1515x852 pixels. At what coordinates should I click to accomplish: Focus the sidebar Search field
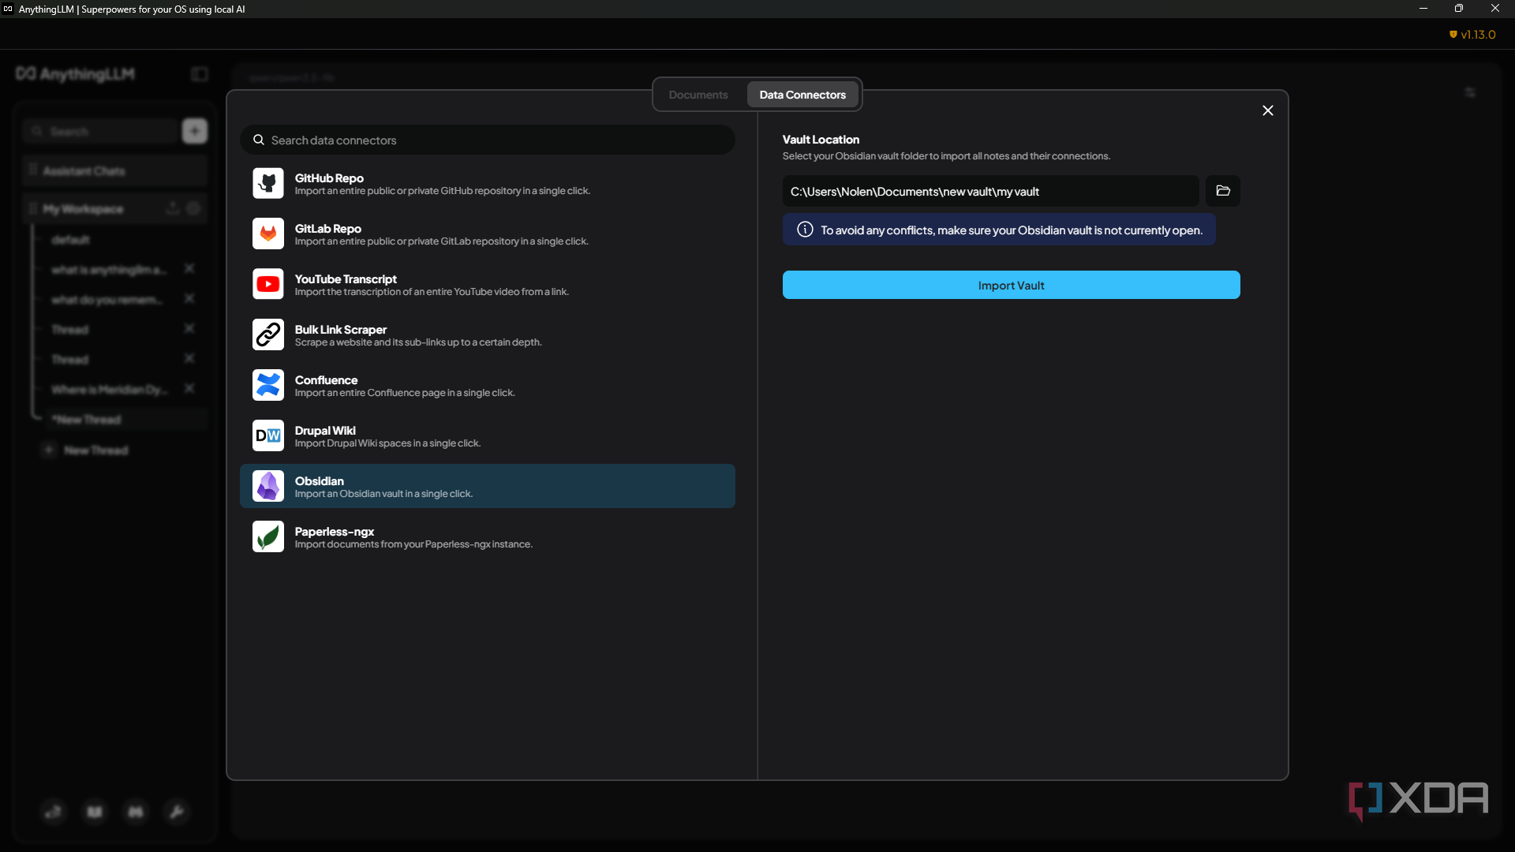[101, 131]
